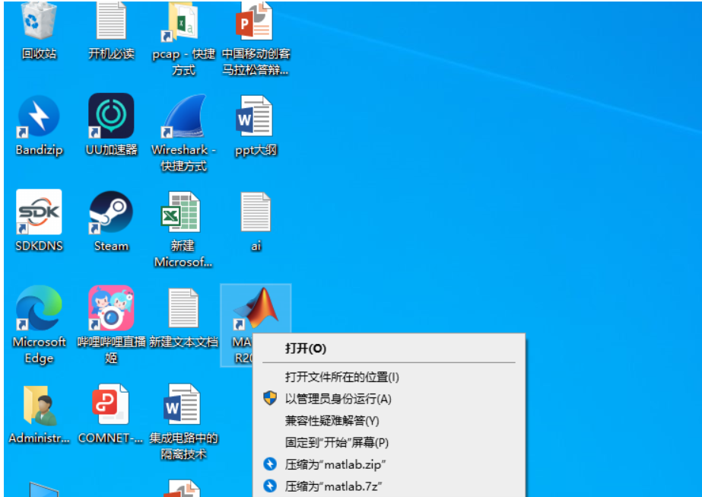This screenshot has width=702, height=497.
Task: Choose 固定到"开始"屏幕(P) menu entry
Action: click(389, 443)
